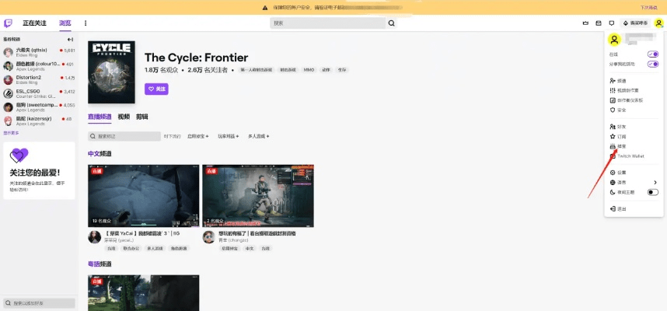Collapse the left sidebar with arrow icon
The height and width of the screenshot is (311, 667).
click(x=70, y=39)
